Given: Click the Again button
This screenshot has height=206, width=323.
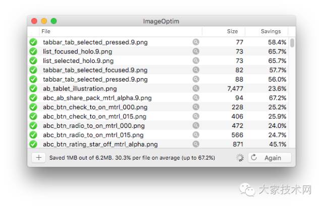Looking at the screenshot, I should point(270,158).
